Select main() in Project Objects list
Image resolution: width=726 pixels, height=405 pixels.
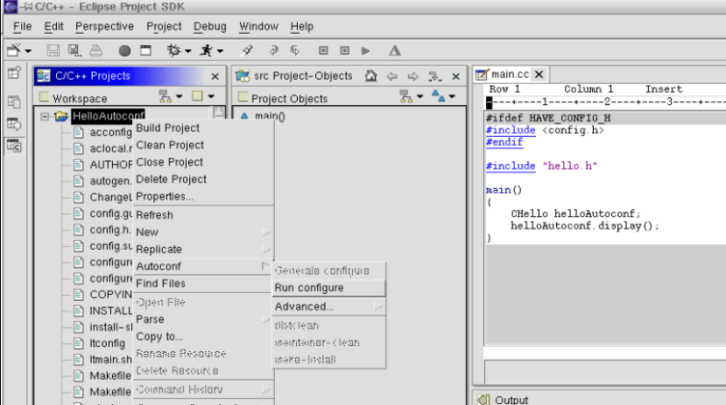click(x=269, y=117)
